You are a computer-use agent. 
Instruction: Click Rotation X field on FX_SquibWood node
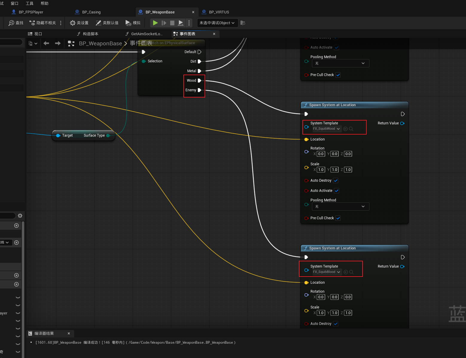pos(321,154)
